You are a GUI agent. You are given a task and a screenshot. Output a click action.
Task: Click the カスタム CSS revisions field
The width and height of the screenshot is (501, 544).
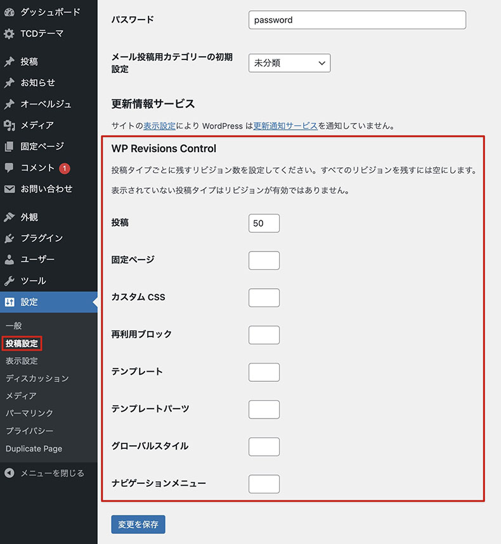(264, 298)
